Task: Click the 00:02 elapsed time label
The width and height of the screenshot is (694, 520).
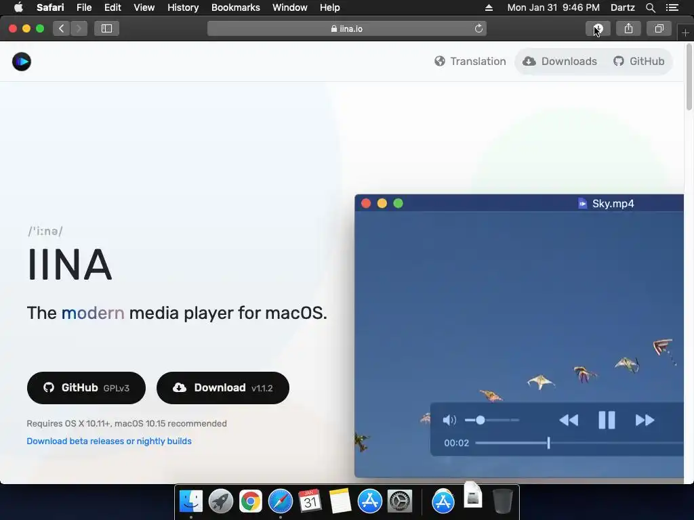Action: (x=456, y=443)
